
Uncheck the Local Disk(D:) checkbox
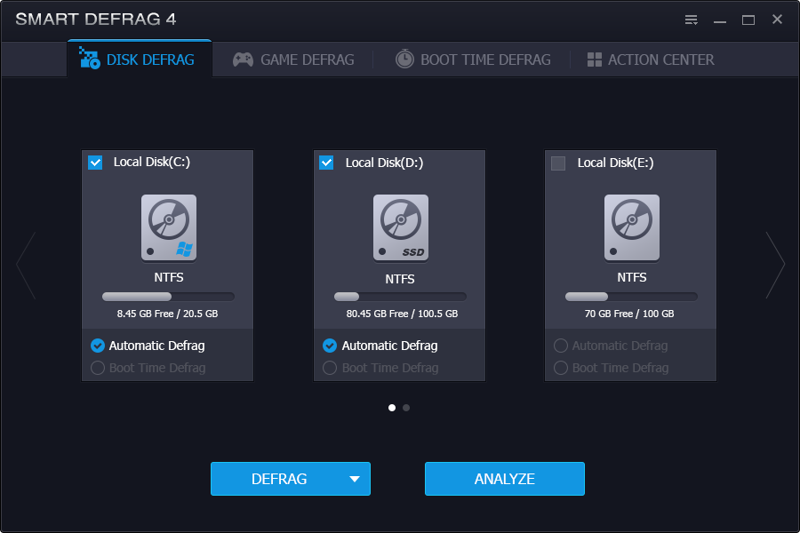pyautogui.click(x=326, y=163)
